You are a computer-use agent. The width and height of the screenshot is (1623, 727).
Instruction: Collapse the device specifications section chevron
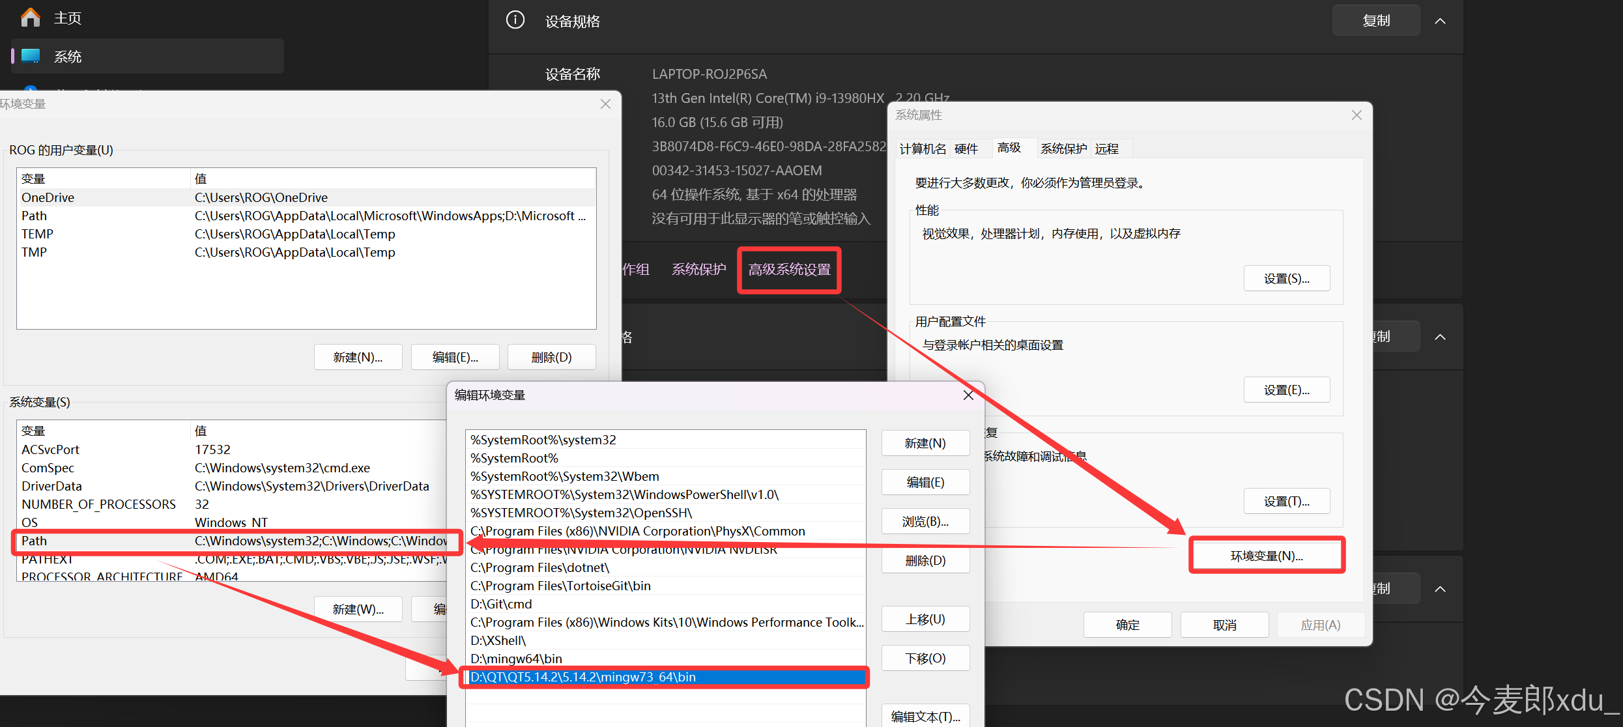[1441, 21]
